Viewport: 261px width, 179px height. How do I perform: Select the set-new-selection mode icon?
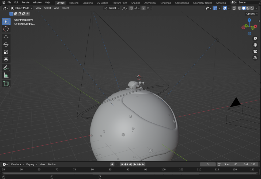pos(11,14)
